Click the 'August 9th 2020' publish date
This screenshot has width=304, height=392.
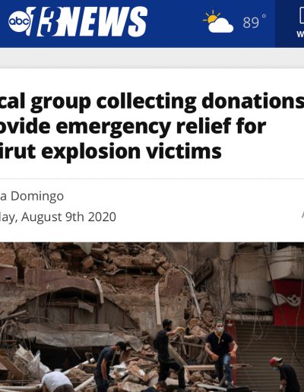[68, 217]
